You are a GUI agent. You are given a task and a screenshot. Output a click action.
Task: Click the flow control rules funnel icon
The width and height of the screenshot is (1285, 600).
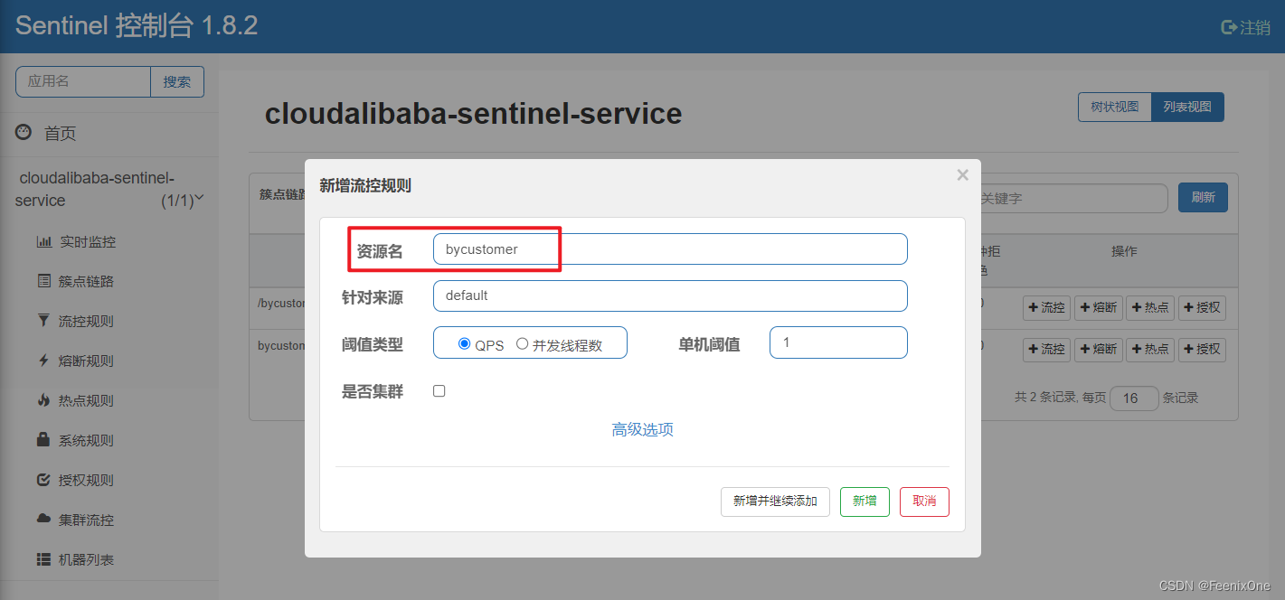pos(43,321)
